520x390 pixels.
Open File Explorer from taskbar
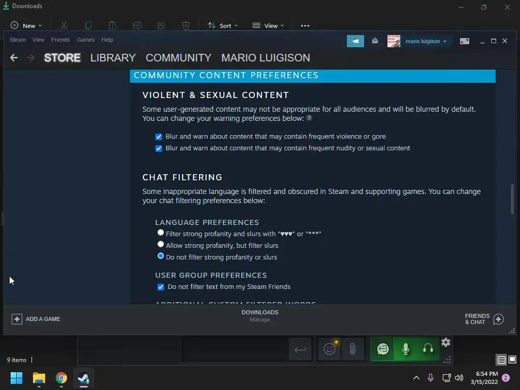coord(39,378)
